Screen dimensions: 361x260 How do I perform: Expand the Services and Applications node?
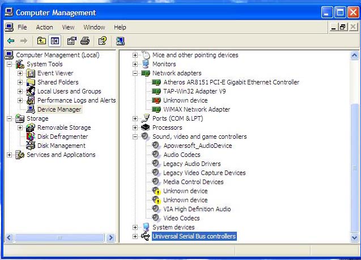(x=9, y=155)
